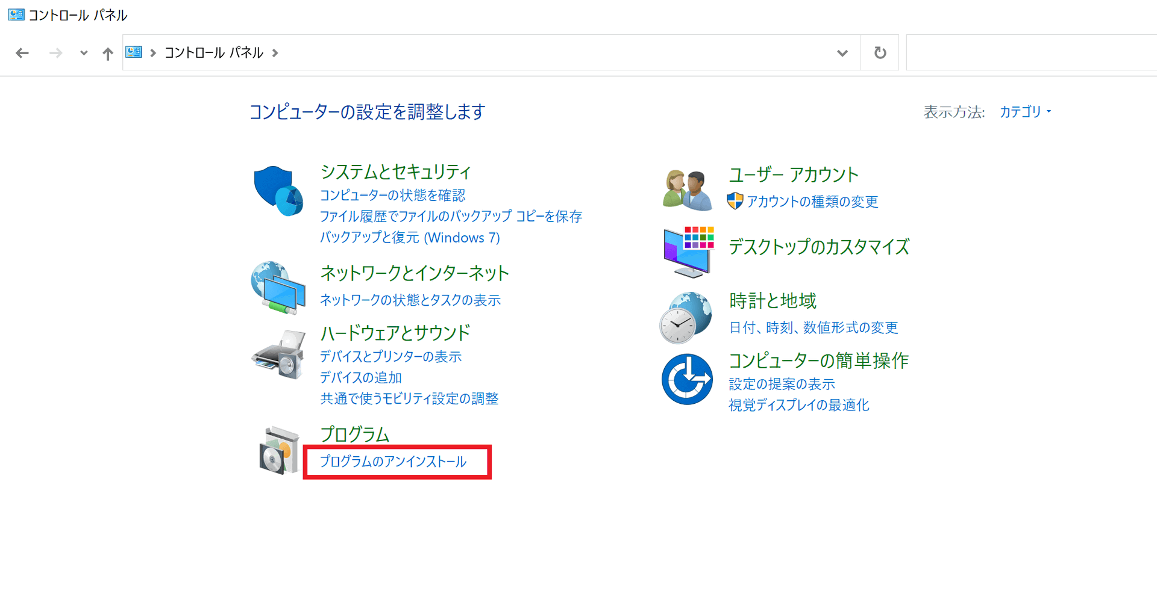The image size is (1157, 603).
Task: Open コンピューターの状態を確認 link
Action: pos(392,195)
